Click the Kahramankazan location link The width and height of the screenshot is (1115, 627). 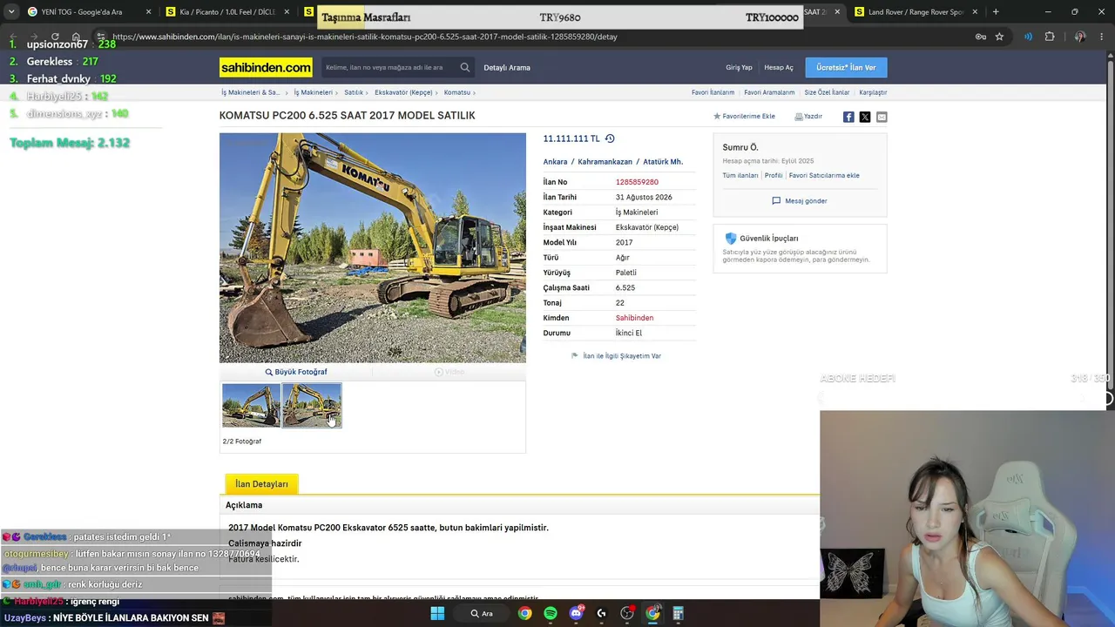(605, 162)
